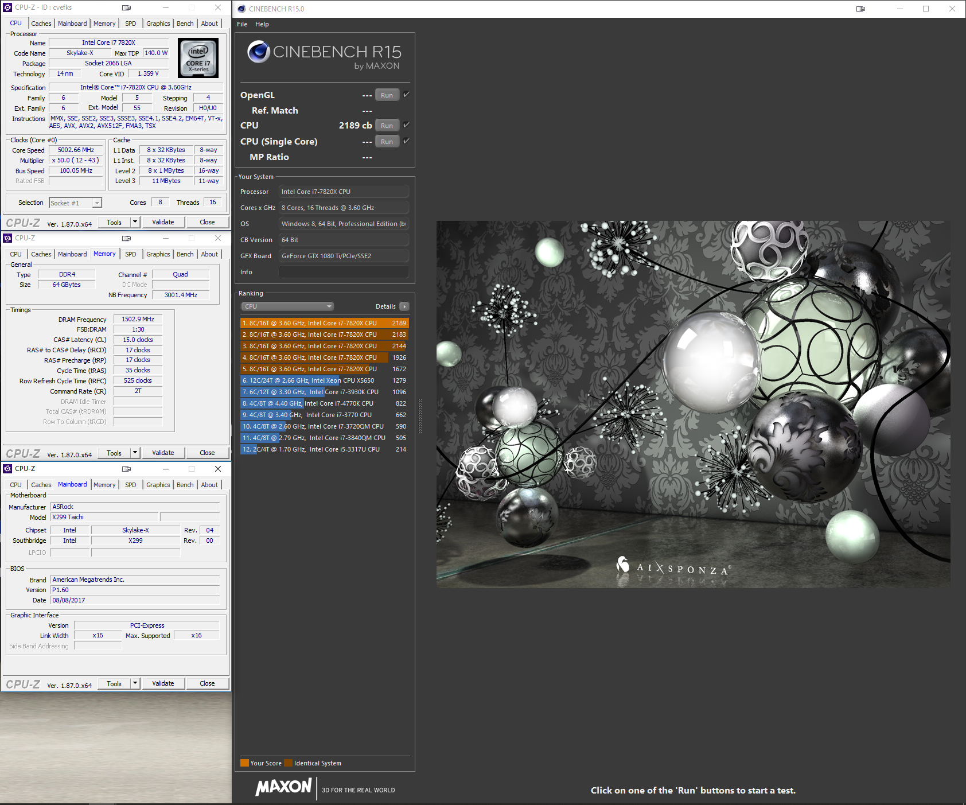Select ranking row with score 1672
This screenshot has height=805, width=966.
325,369
